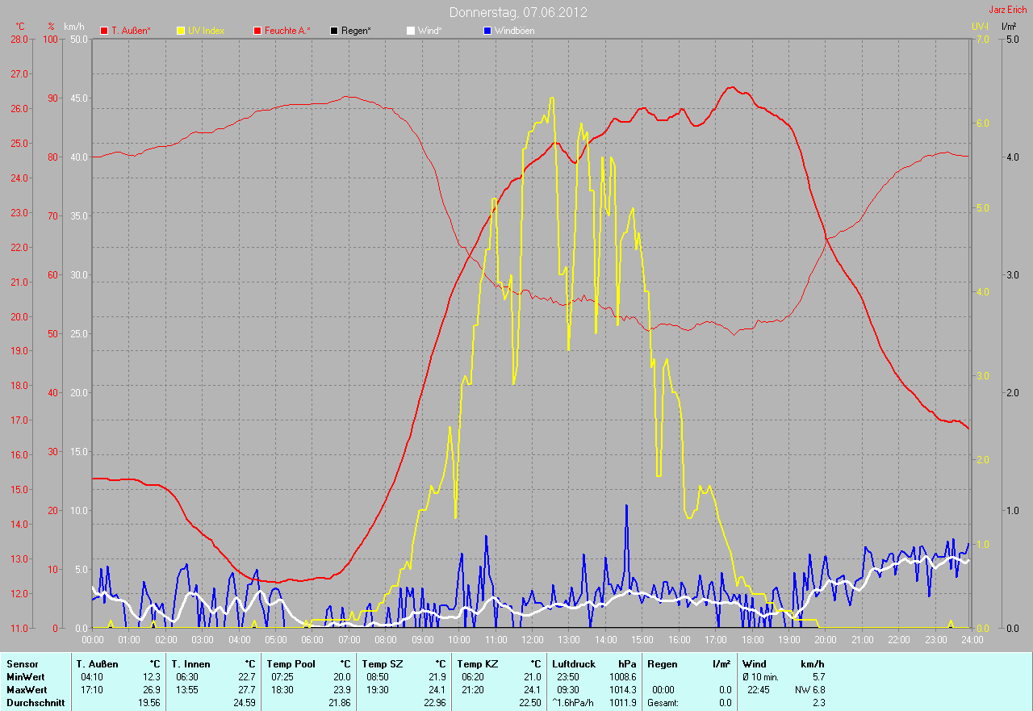
Task: Click the "24:00" time axis label
Action: pos(972,640)
